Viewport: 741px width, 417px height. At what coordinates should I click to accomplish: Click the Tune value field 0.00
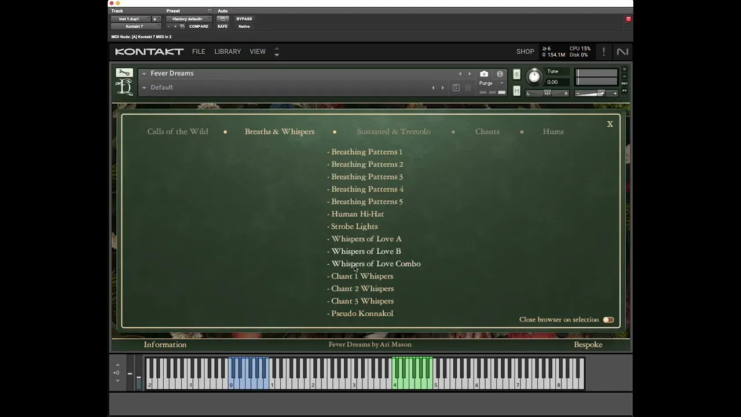[556, 82]
